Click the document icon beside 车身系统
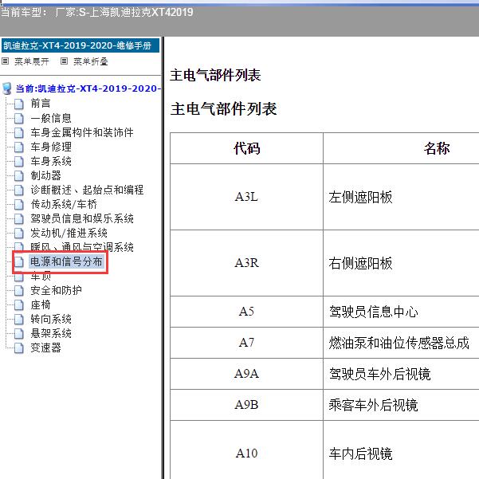This screenshot has width=479, height=479. [19, 161]
